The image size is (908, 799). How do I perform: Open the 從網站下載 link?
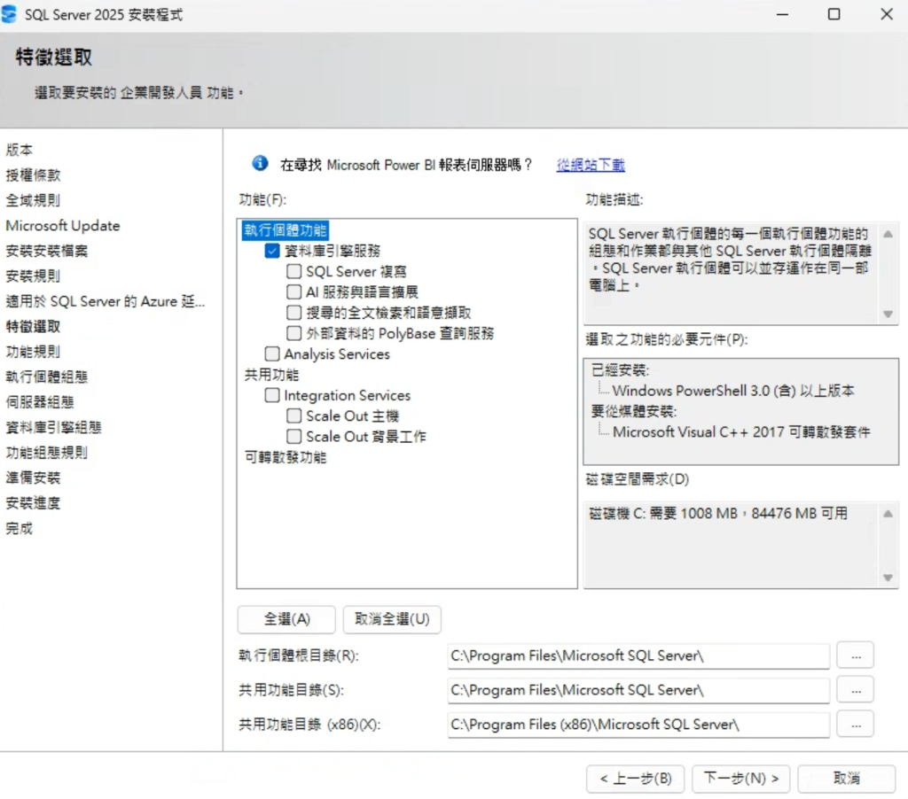[x=591, y=165]
